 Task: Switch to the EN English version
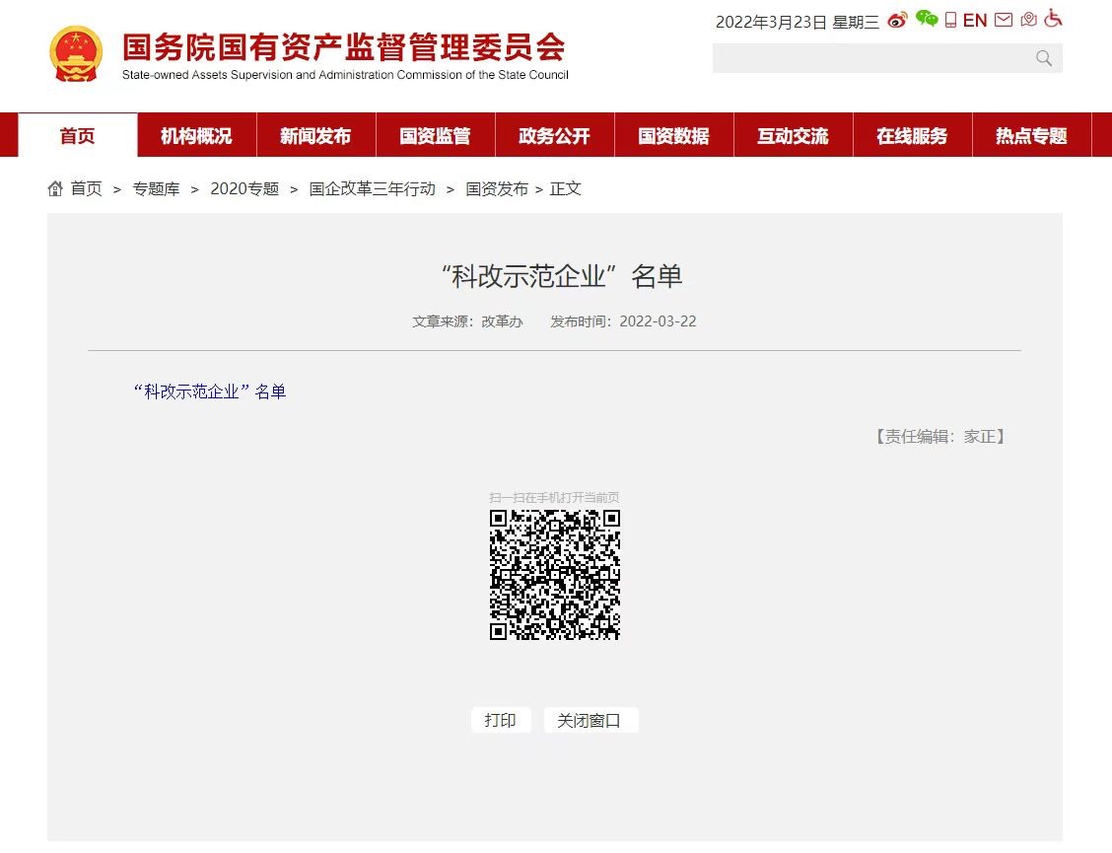point(975,21)
